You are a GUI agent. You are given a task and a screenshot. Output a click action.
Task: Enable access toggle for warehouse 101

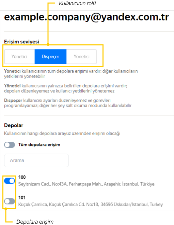pos(10,201)
